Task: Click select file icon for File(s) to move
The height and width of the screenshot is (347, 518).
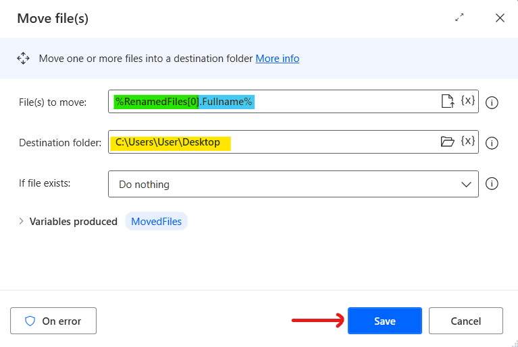Action: [446, 102]
